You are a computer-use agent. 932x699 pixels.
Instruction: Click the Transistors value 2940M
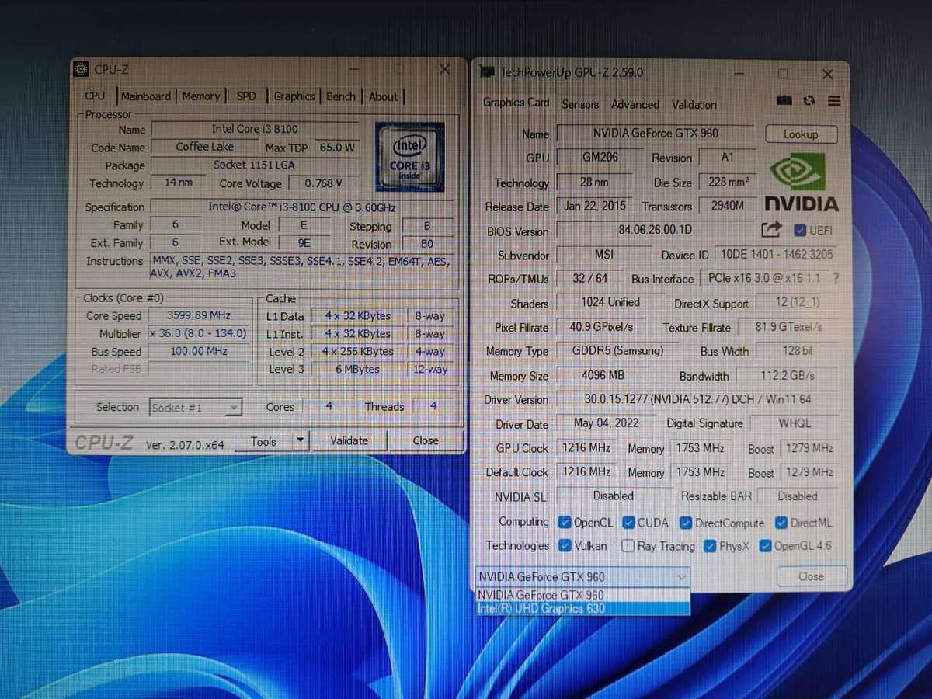[x=728, y=206]
